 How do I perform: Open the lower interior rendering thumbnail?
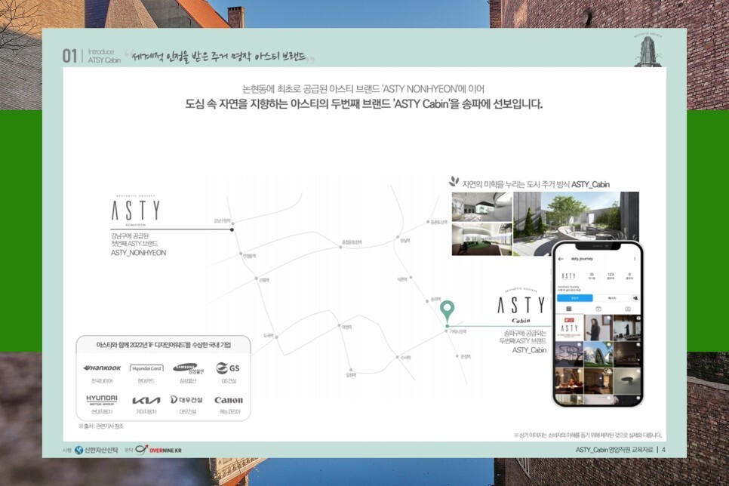click(481, 239)
